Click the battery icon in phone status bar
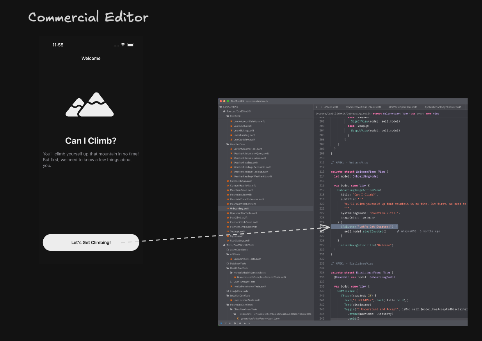Image resolution: width=482 pixels, height=341 pixels. click(x=131, y=45)
